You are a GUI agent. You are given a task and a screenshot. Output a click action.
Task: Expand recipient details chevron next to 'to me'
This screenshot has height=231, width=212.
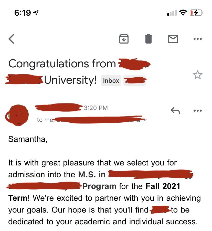tap(145, 120)
